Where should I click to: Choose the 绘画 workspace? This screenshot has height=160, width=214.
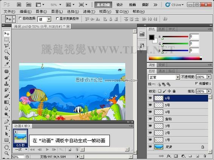pos(132,5)
